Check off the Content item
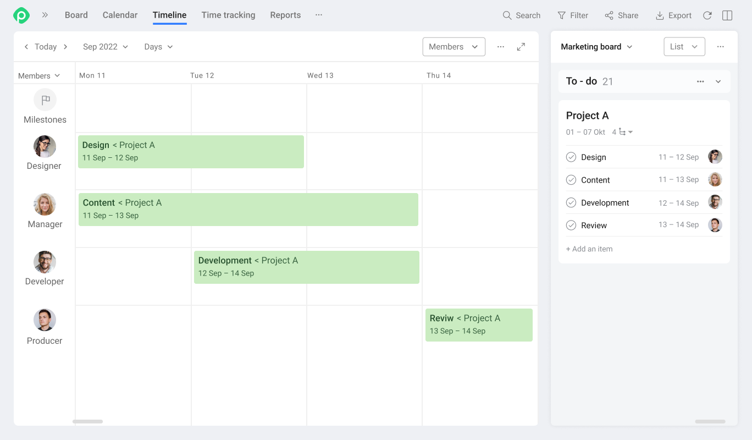Image resolution: width=752 pixels, height=440 pixels. [571, 180]
